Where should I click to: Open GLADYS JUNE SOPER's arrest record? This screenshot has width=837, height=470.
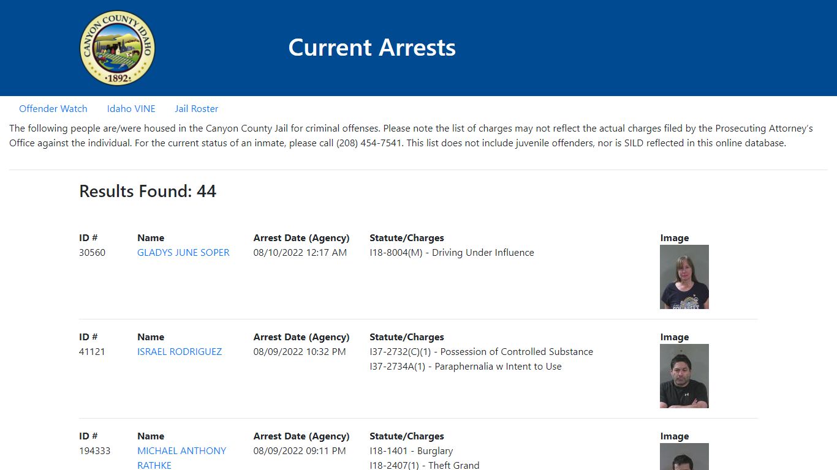click(x=183, y=253)
